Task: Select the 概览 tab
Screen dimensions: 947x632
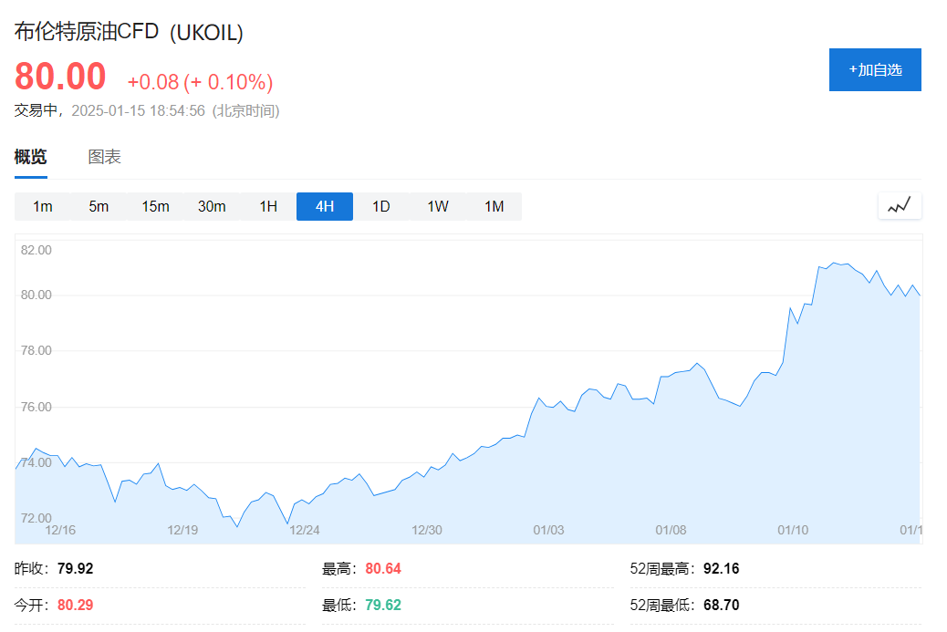Action: tap(31, 156)
